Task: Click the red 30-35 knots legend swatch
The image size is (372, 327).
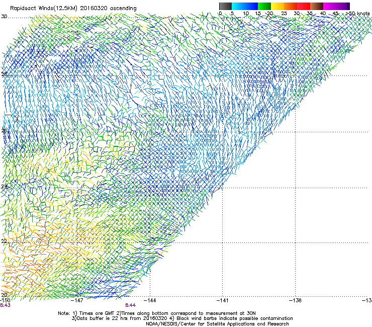Action: pos(304,6)
